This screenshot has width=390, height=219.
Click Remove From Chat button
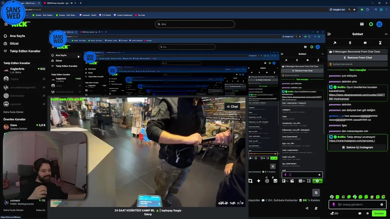click(x=358, y=57)
